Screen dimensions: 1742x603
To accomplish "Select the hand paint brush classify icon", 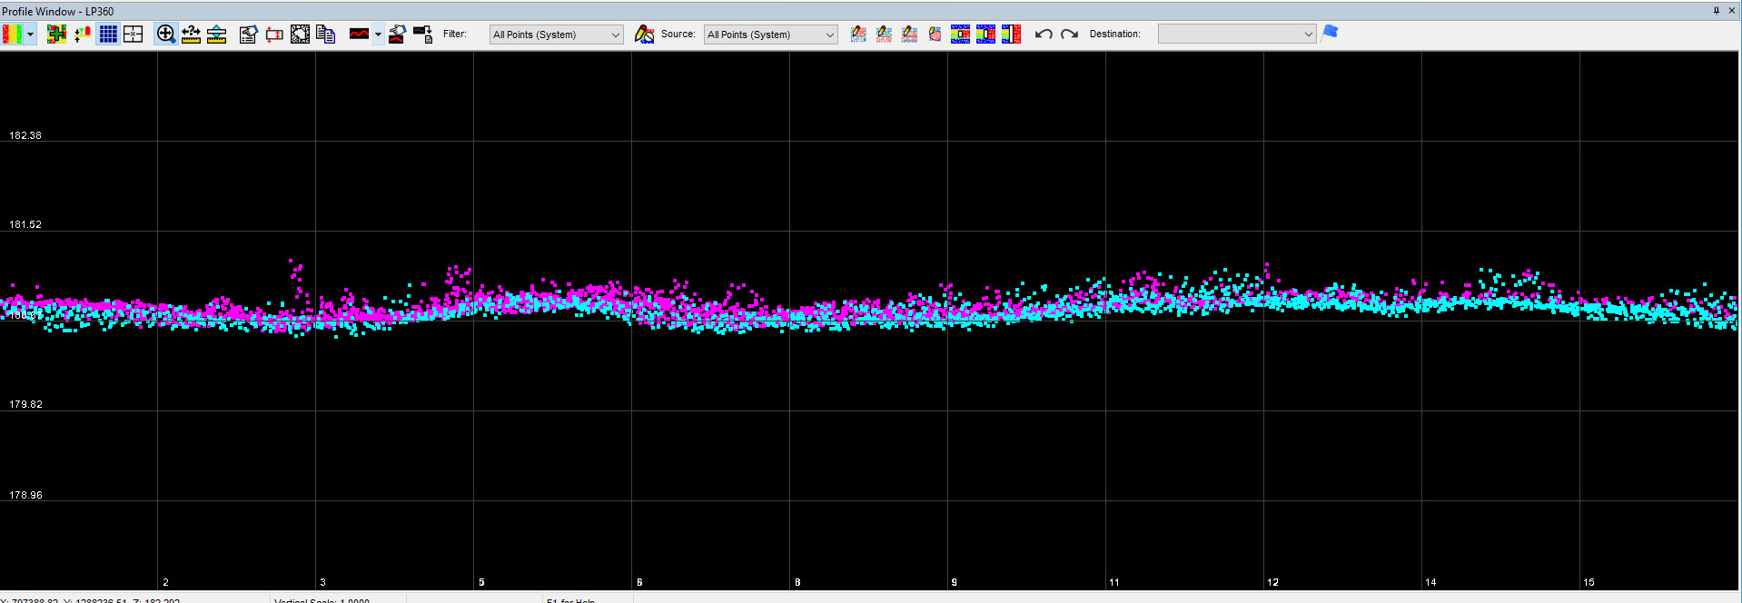I will tap(935, 35).
